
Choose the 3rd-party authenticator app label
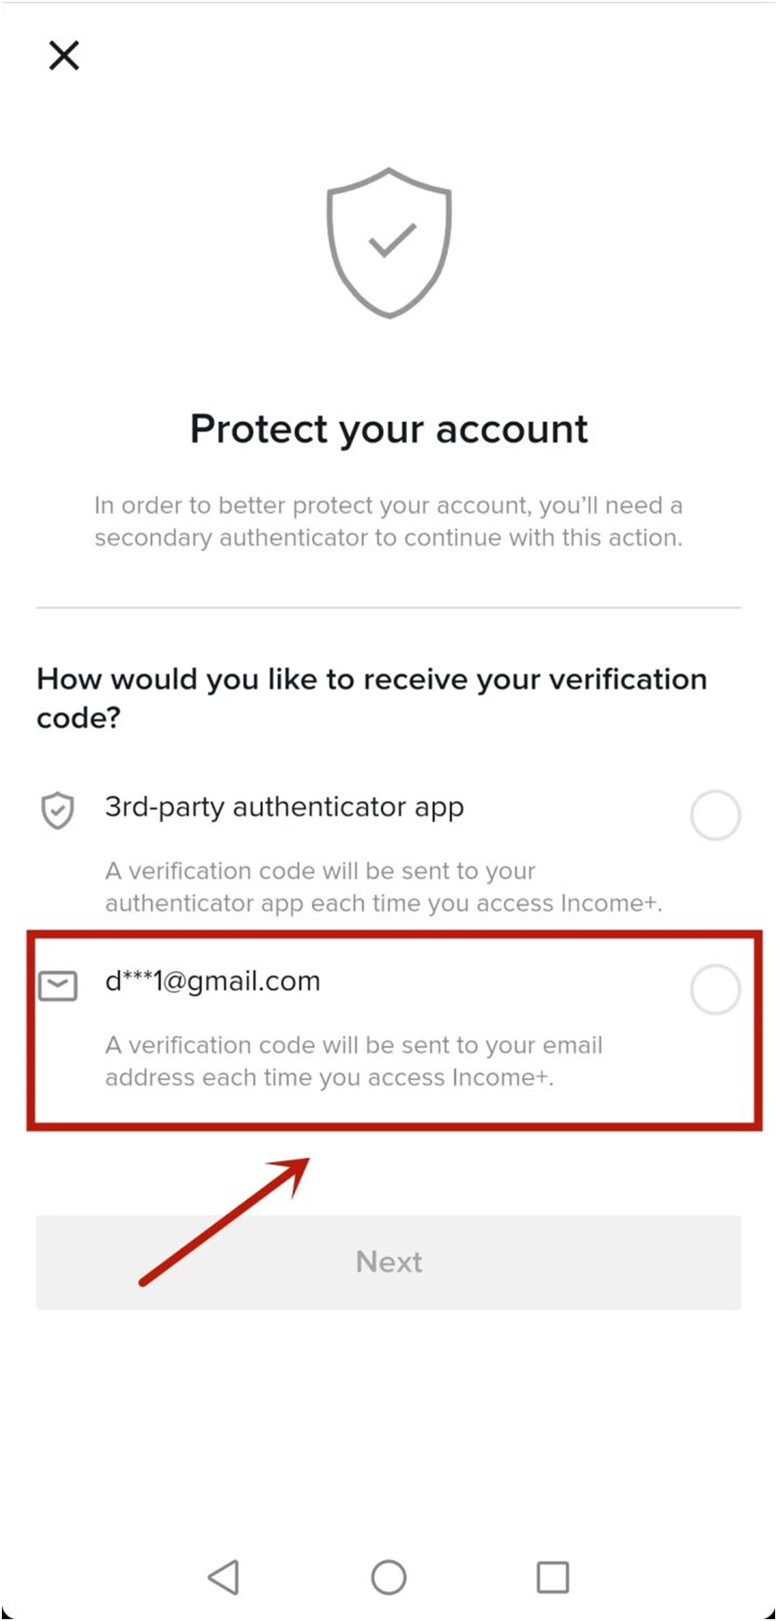coord(284,807)
